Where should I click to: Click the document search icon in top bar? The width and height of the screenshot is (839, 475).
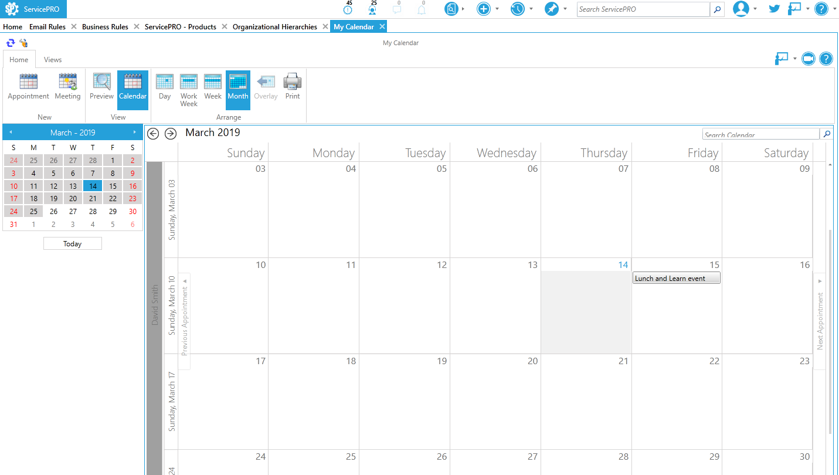451,9
